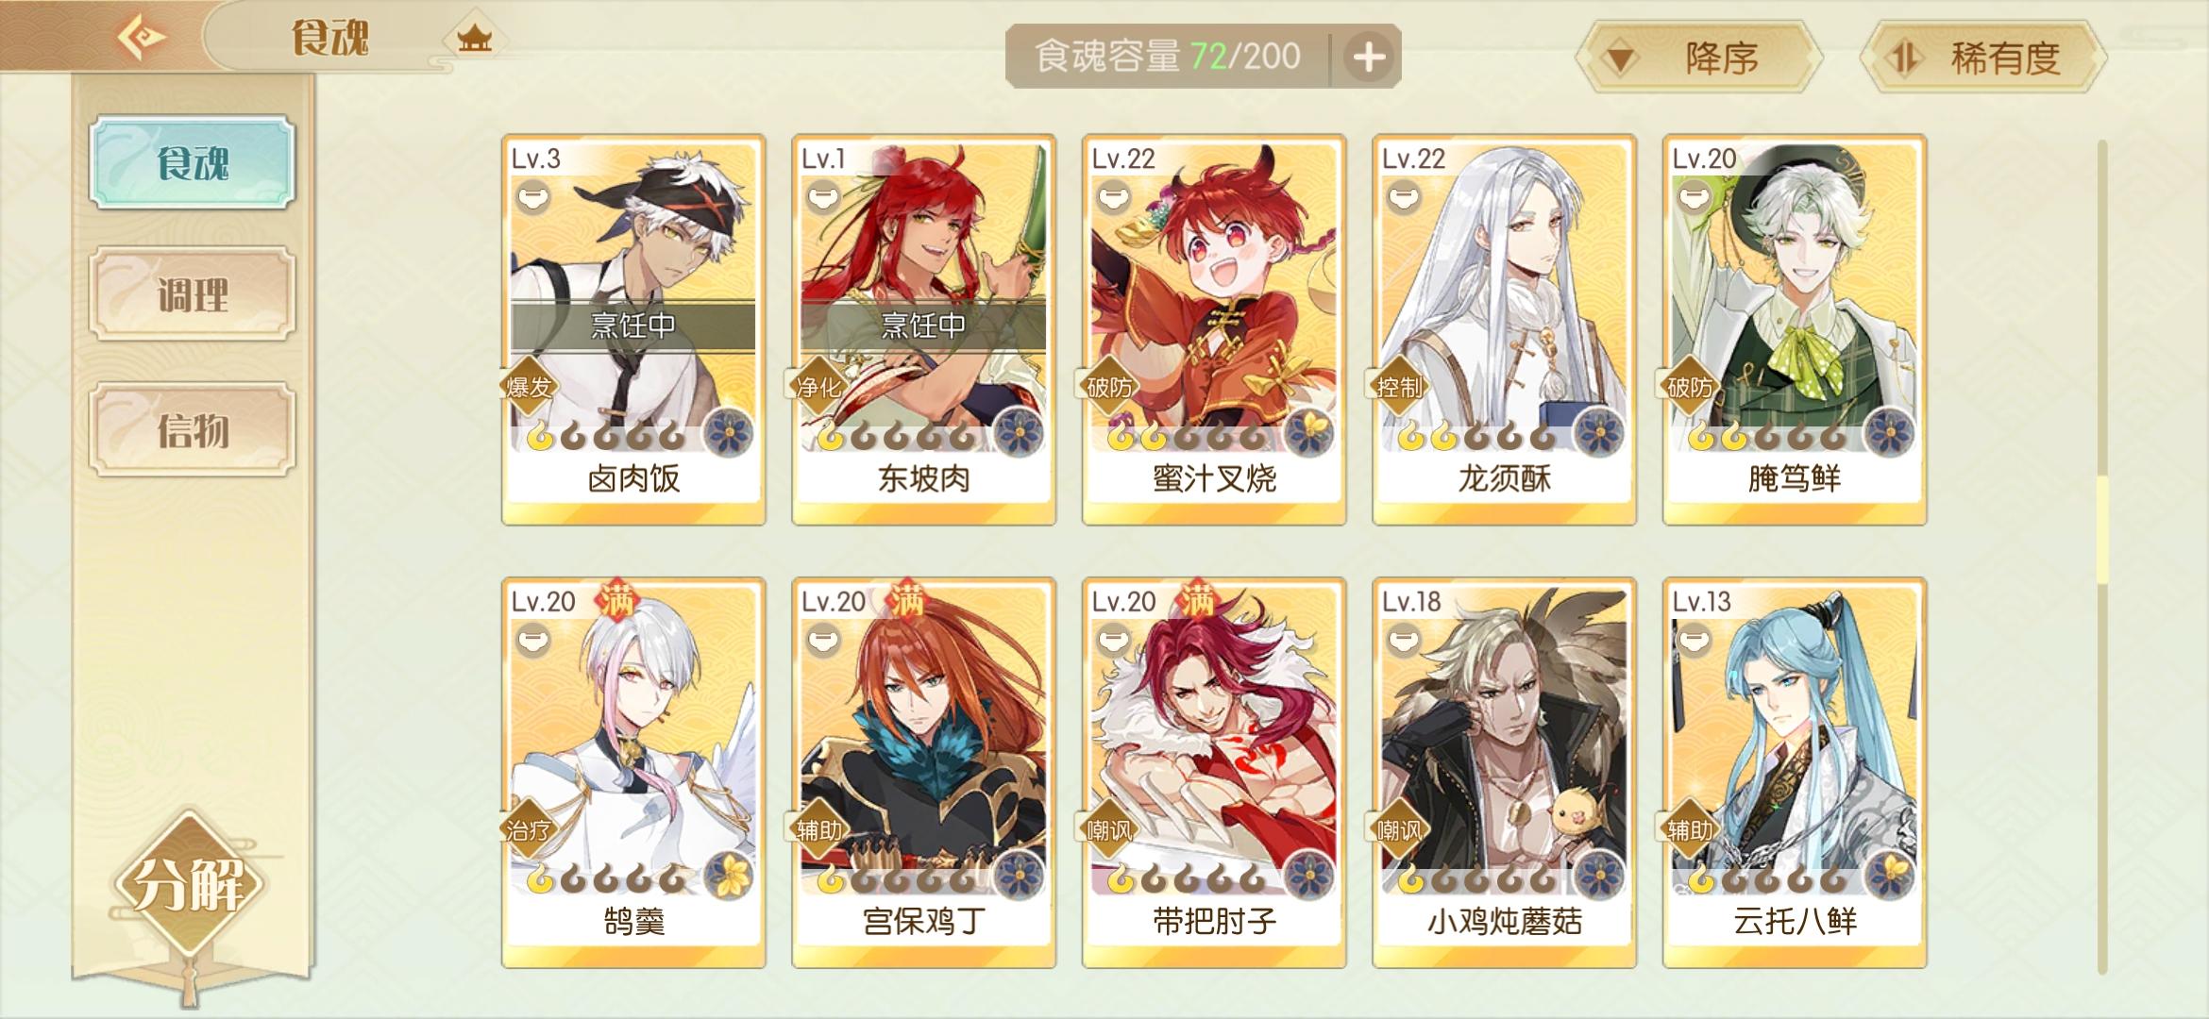Tap the back arrow icon
The width and height of the screenshot is (2209, 1019).
[141, 39]
